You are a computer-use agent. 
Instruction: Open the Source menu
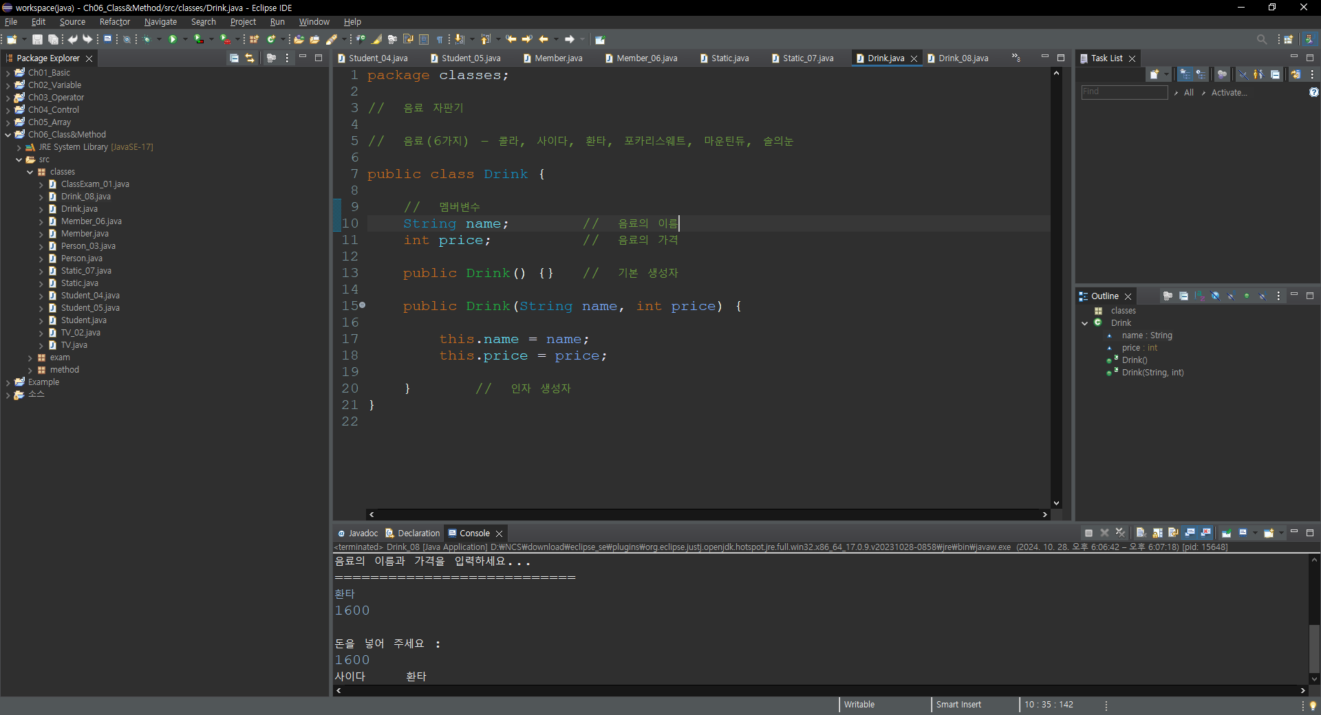(x=72, y=22)
